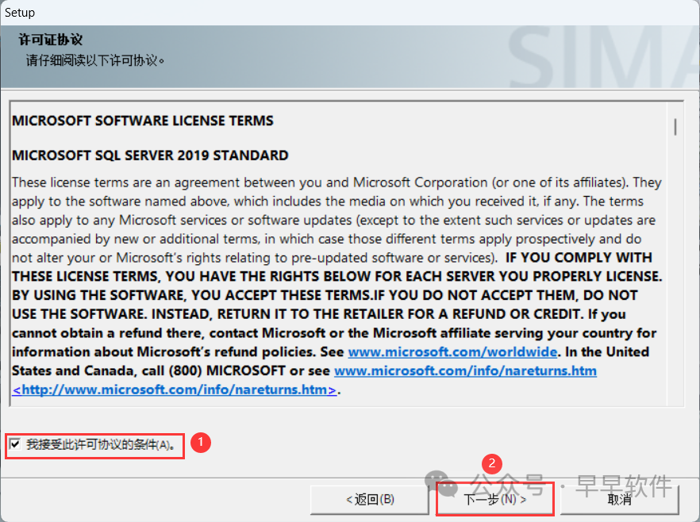Click the red circle marker numbered 2
This screenshot has height=522, width=700.
(493, 463)
